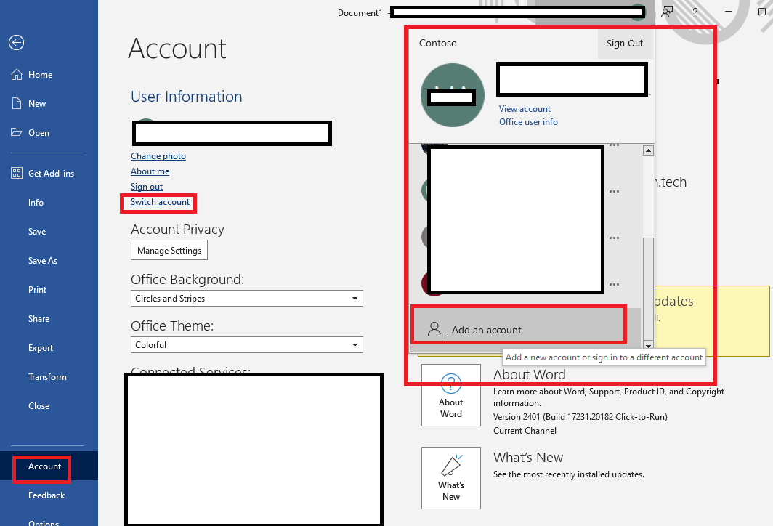Click the About me link
This screenshot has width=773, height=526.
coord(150,171)
